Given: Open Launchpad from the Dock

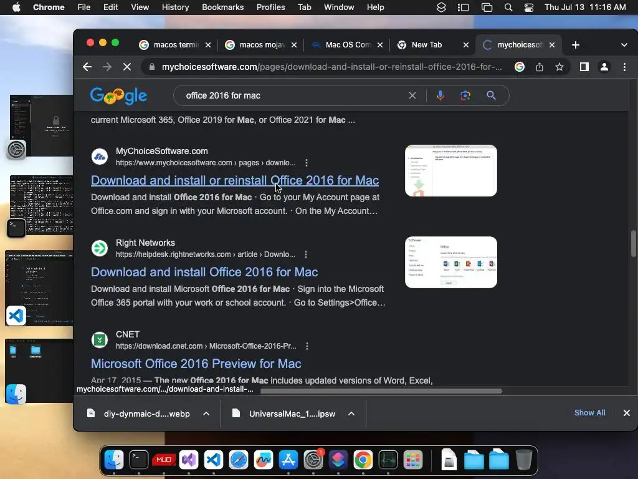Looking at the screenshot, I should coord(412,460).
